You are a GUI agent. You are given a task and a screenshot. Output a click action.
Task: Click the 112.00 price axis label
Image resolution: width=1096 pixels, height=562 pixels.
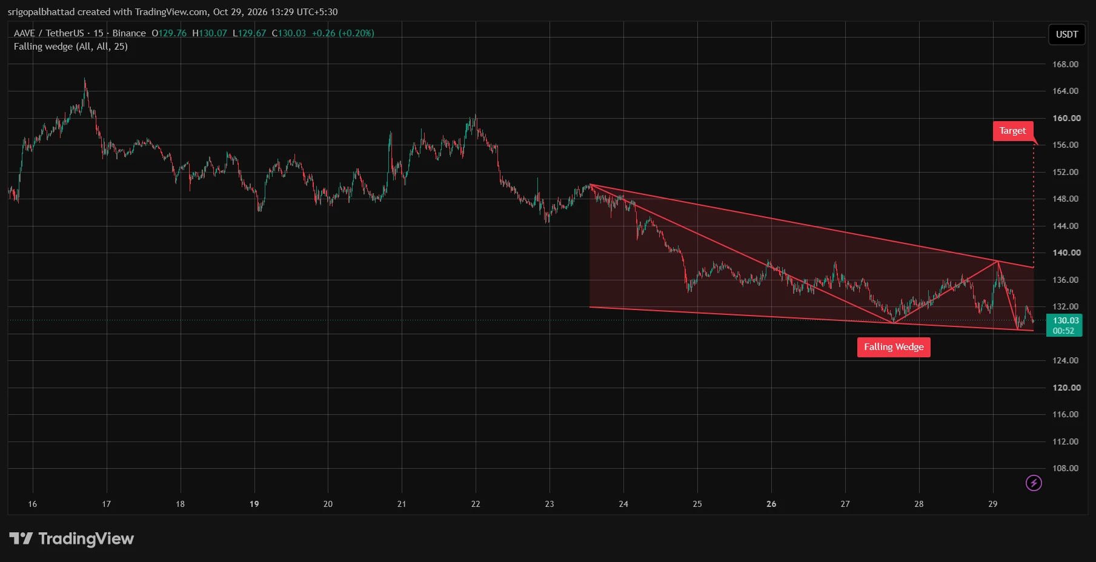pos(1065,441)
